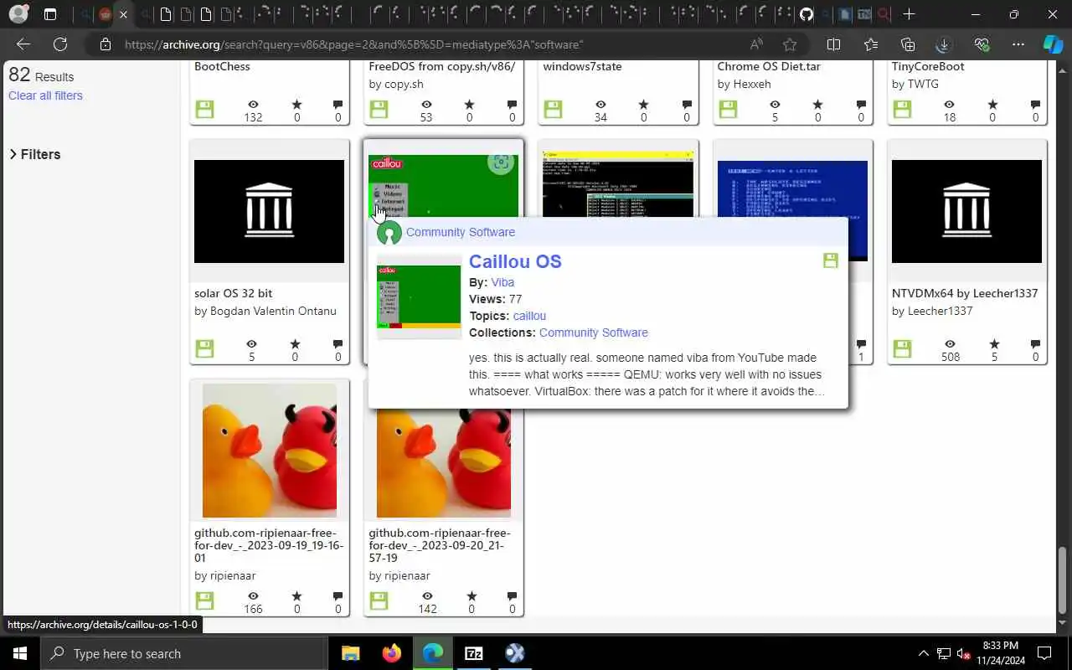Click the floppy icon on NTVDMx64 card
This screenshot has width=1072, height=670.
click(x=902, y=348)
